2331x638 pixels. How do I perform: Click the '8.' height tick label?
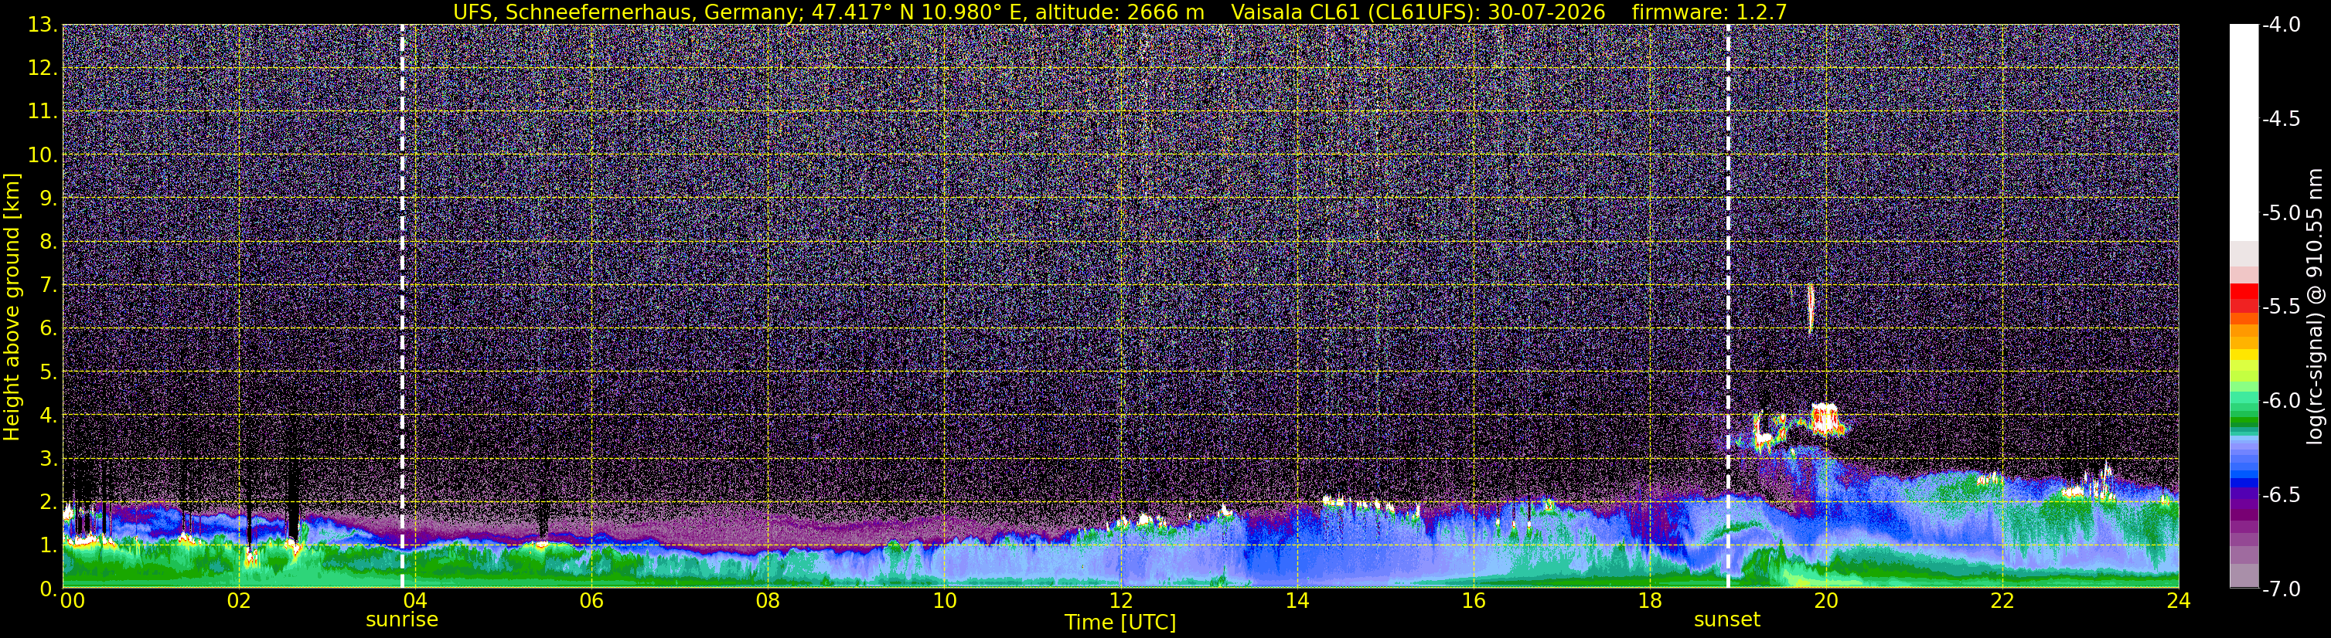49,241
